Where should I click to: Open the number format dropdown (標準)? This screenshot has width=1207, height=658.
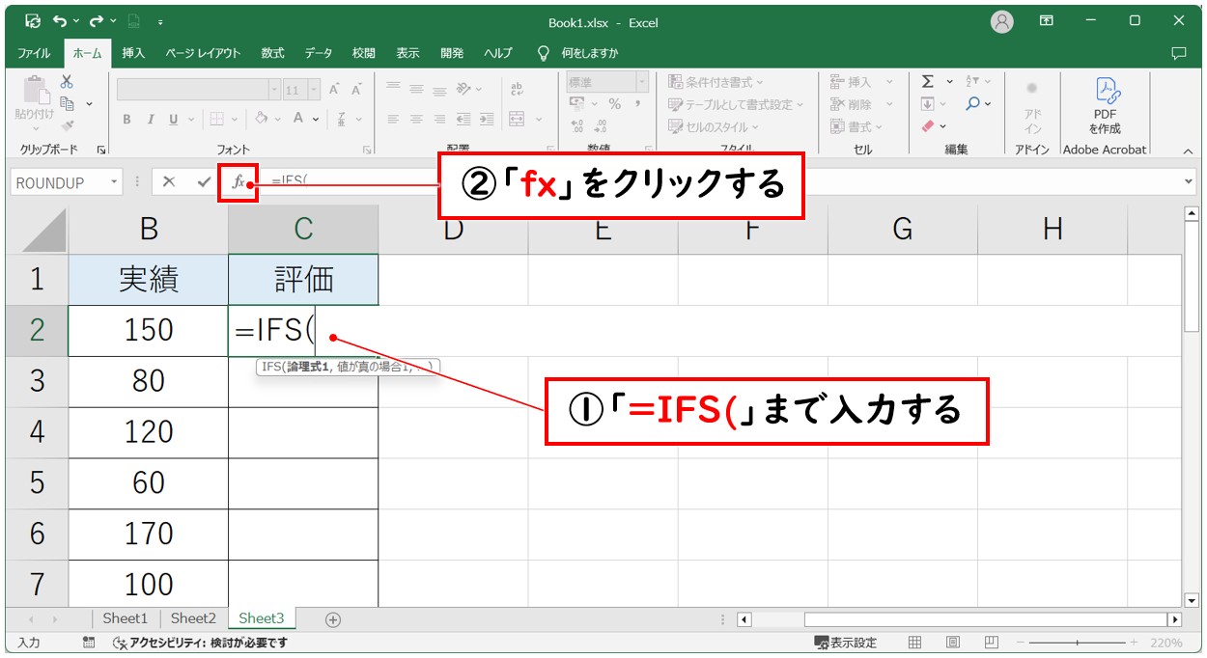tap(641, 82)
